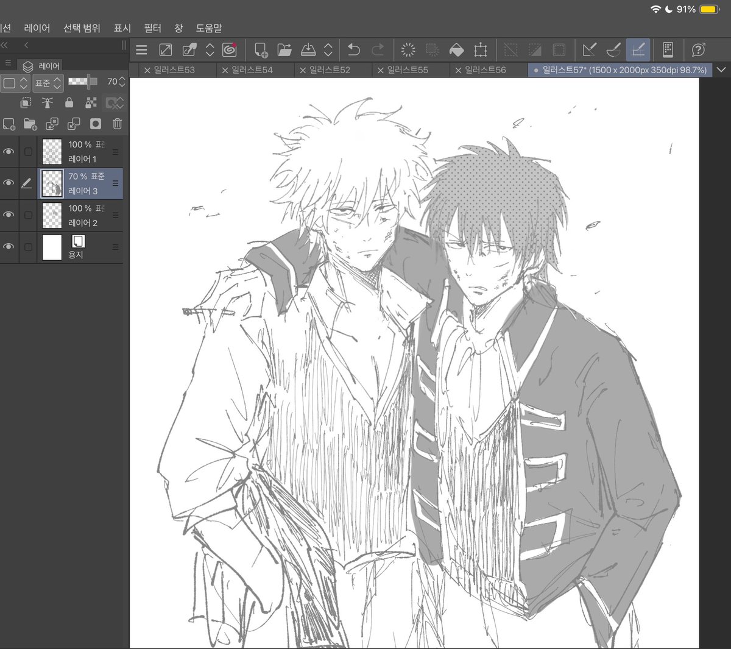Transfer to lower layer icon
This screenshot has width=731, height=649.
coord(52,124)
